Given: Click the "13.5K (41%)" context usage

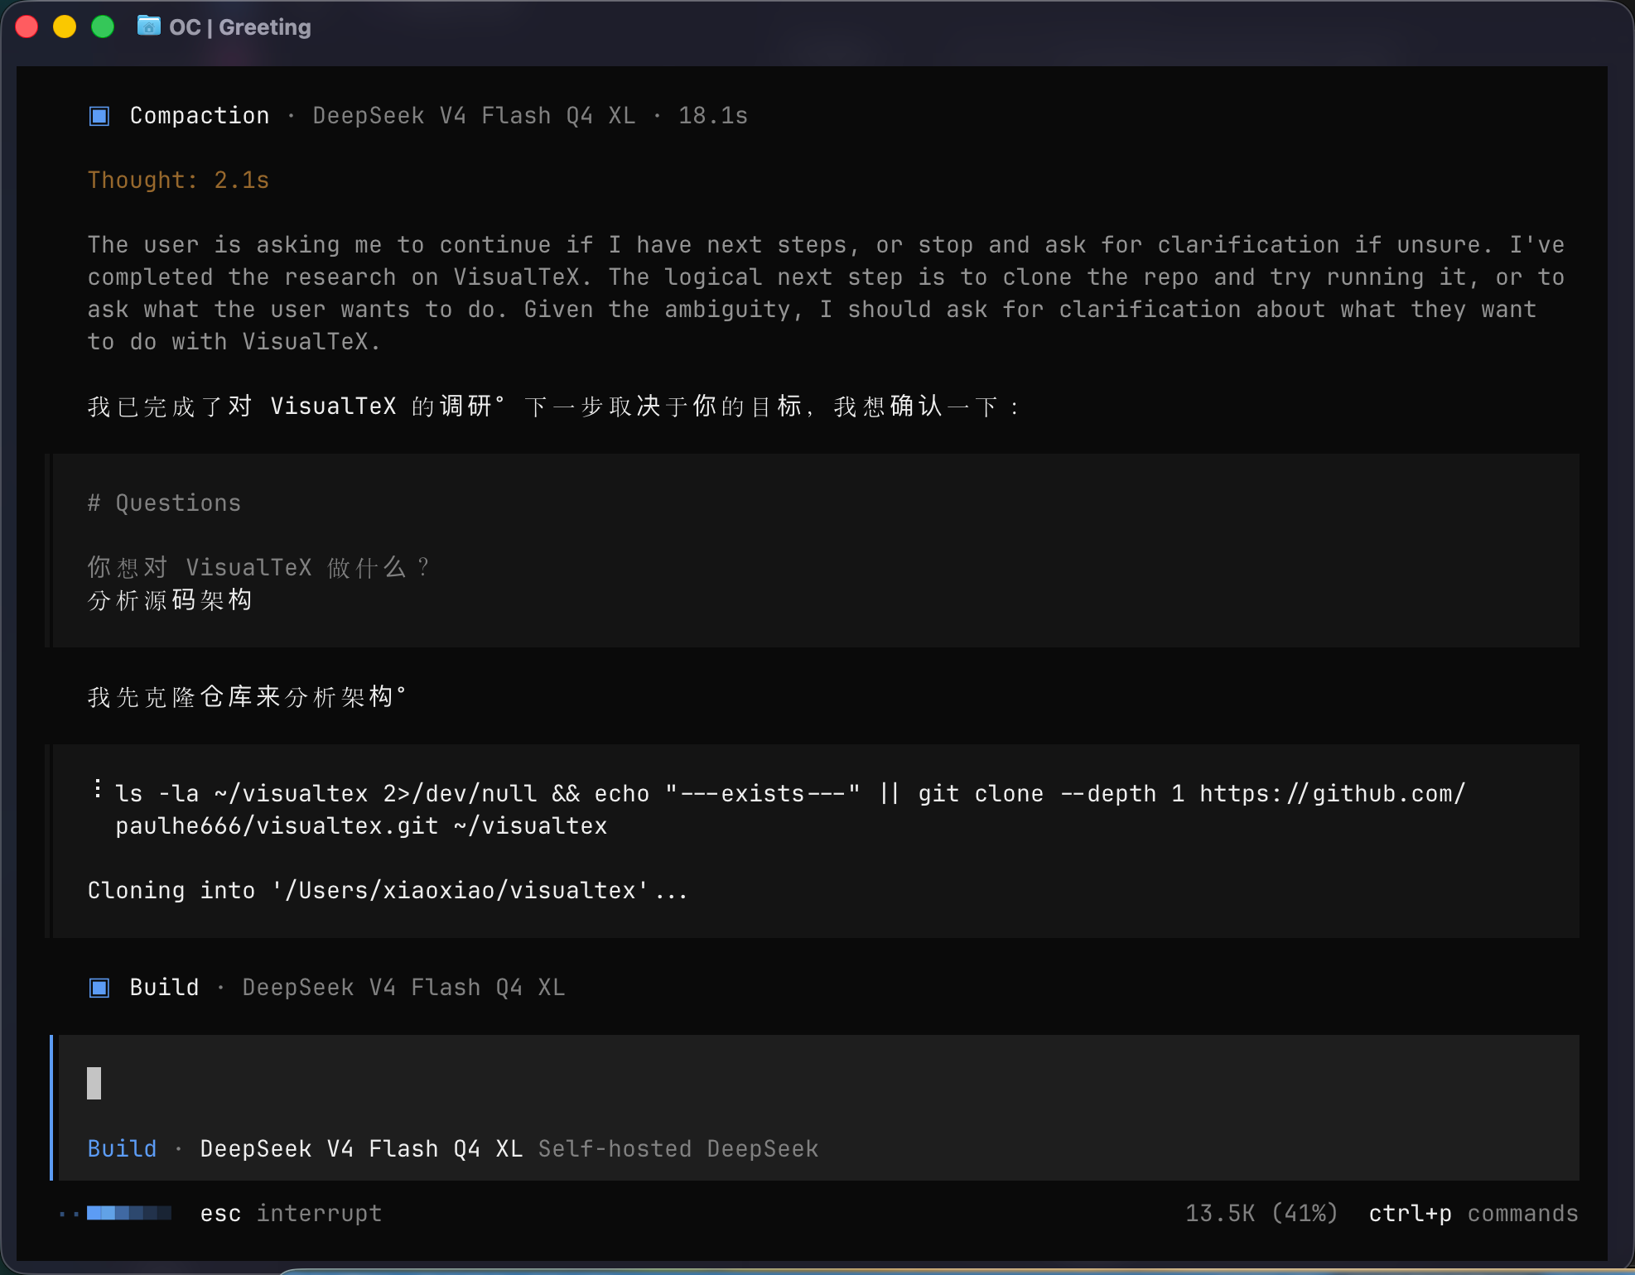Looking at the screenshot, I should click(x=1261, y=1214).
